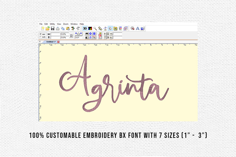Click the yellow hoop preferences icon
236x157 pixels.
pos(115,28)
